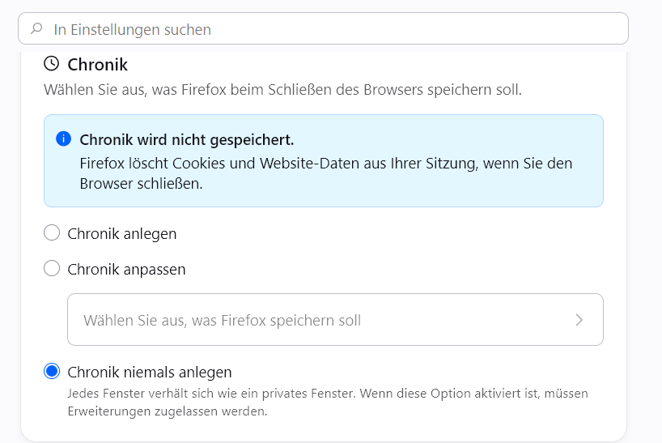Click the "Chronik anlegen" label text

pos(122,233)
